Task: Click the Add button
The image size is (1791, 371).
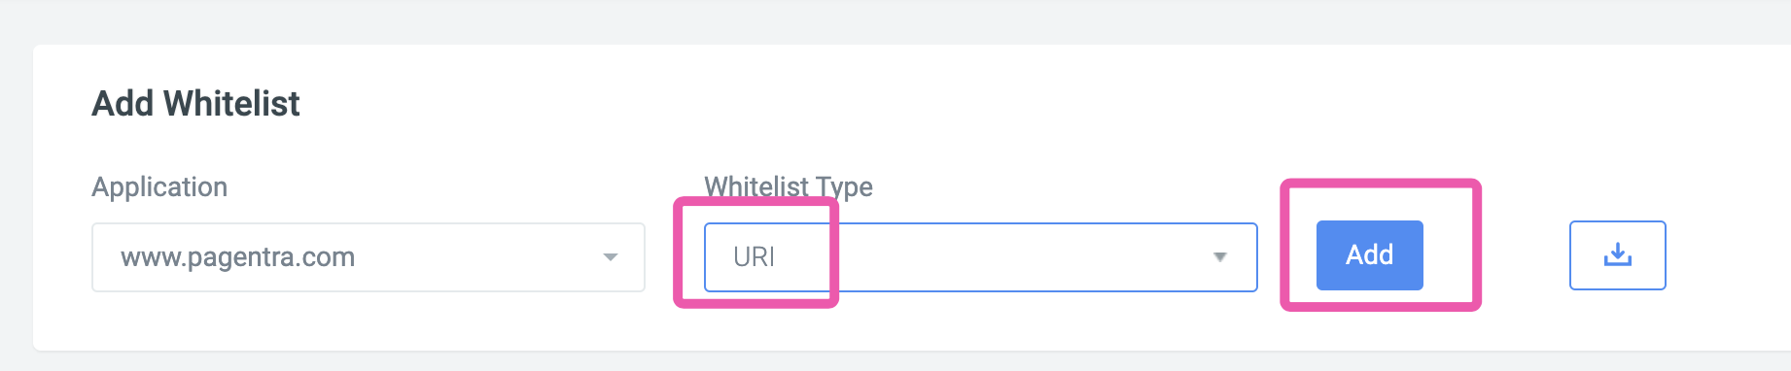Action: point(1369,255)
